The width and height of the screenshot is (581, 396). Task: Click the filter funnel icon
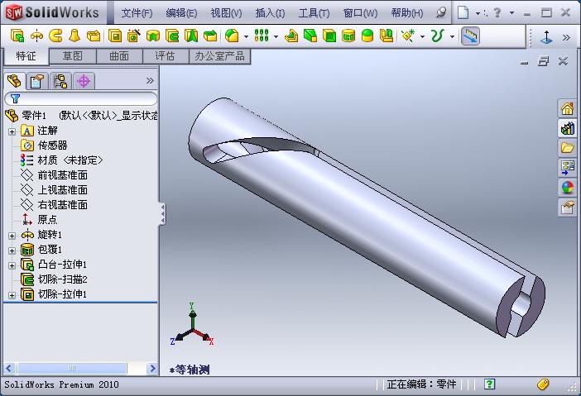click(x=15, y=98)
